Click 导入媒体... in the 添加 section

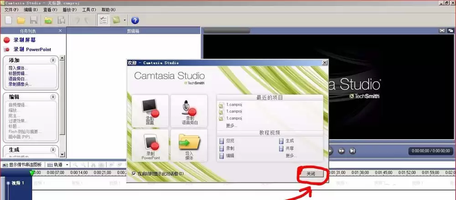point(18,68)
